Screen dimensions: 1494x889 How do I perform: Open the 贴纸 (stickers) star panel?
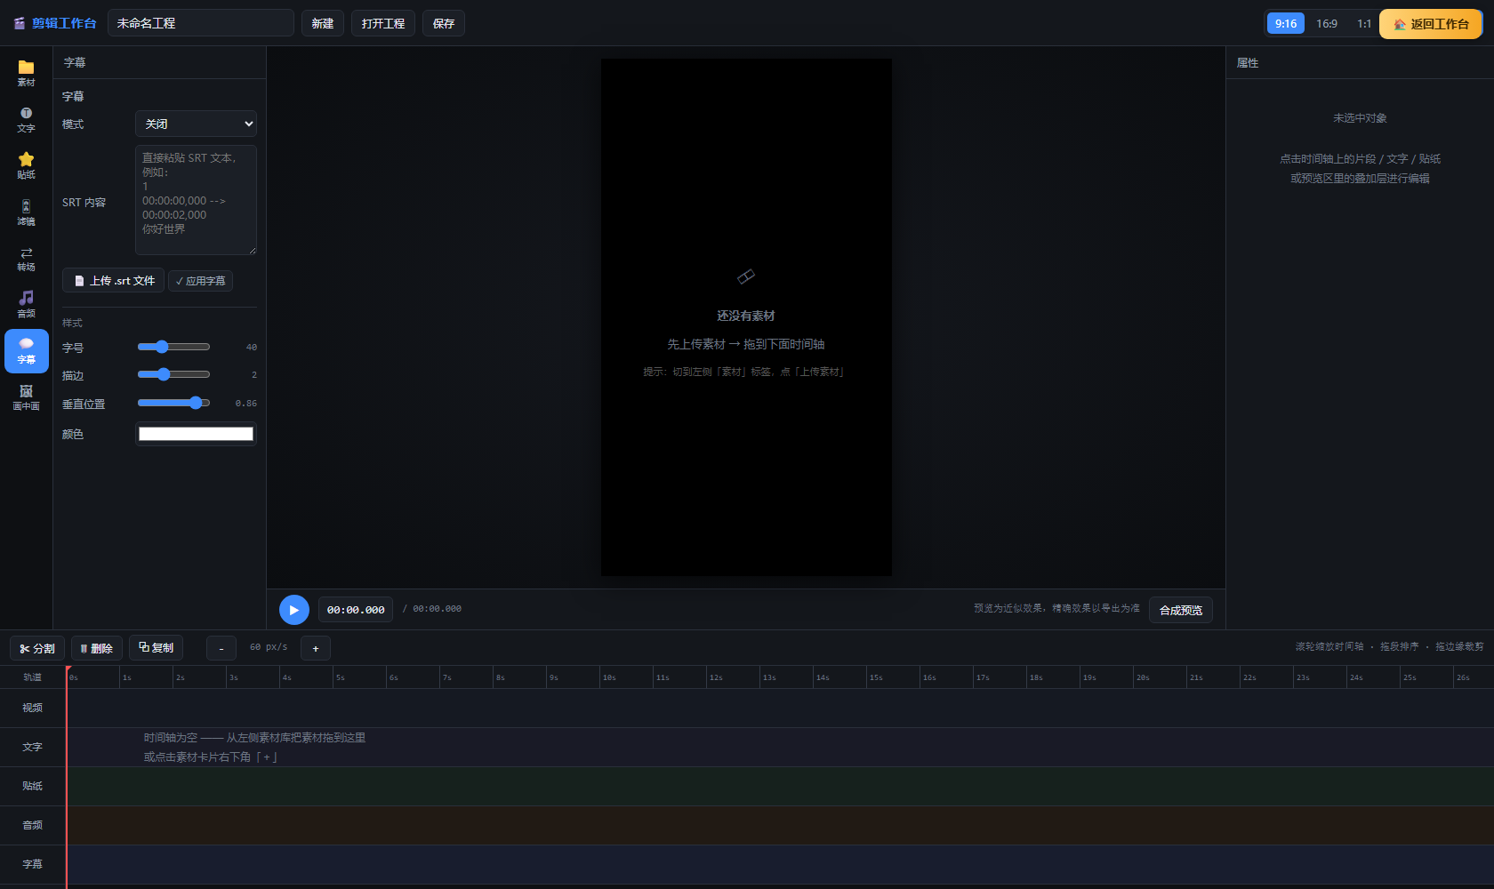[x=26, y=166]
